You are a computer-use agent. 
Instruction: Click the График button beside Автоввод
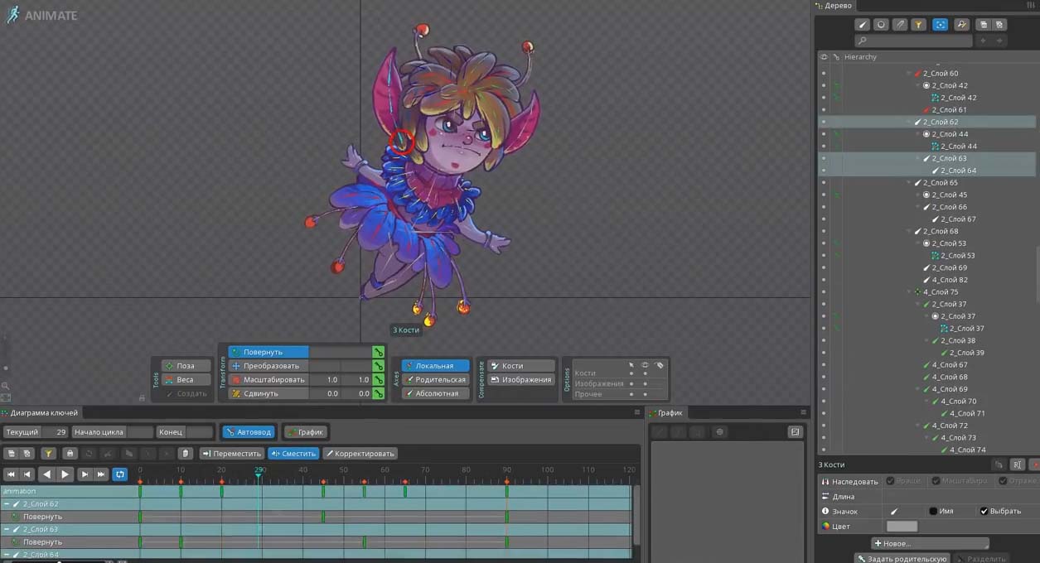pos(306,432)
